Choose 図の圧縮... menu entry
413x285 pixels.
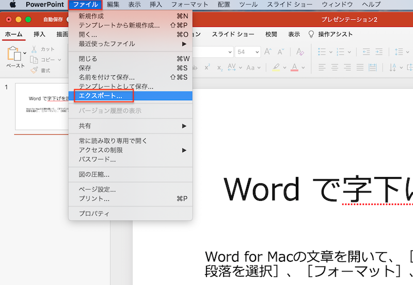click(131, 175)
